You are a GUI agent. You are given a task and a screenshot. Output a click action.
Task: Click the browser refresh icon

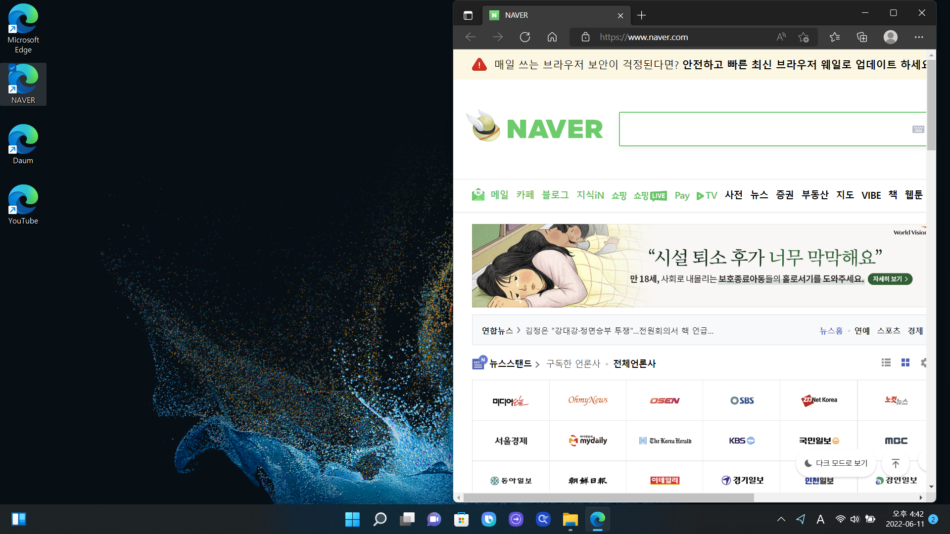[525, 37]
